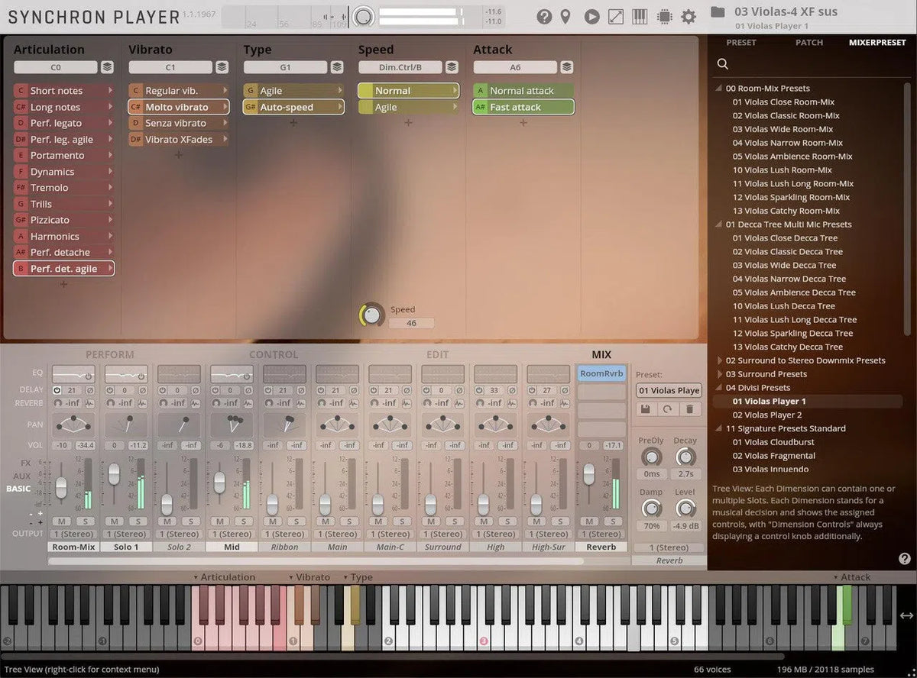Open the help question mark icon in top toolbar
Image resolution: width=917 pixels, height=678 pixels.
[x=544, y=17]
